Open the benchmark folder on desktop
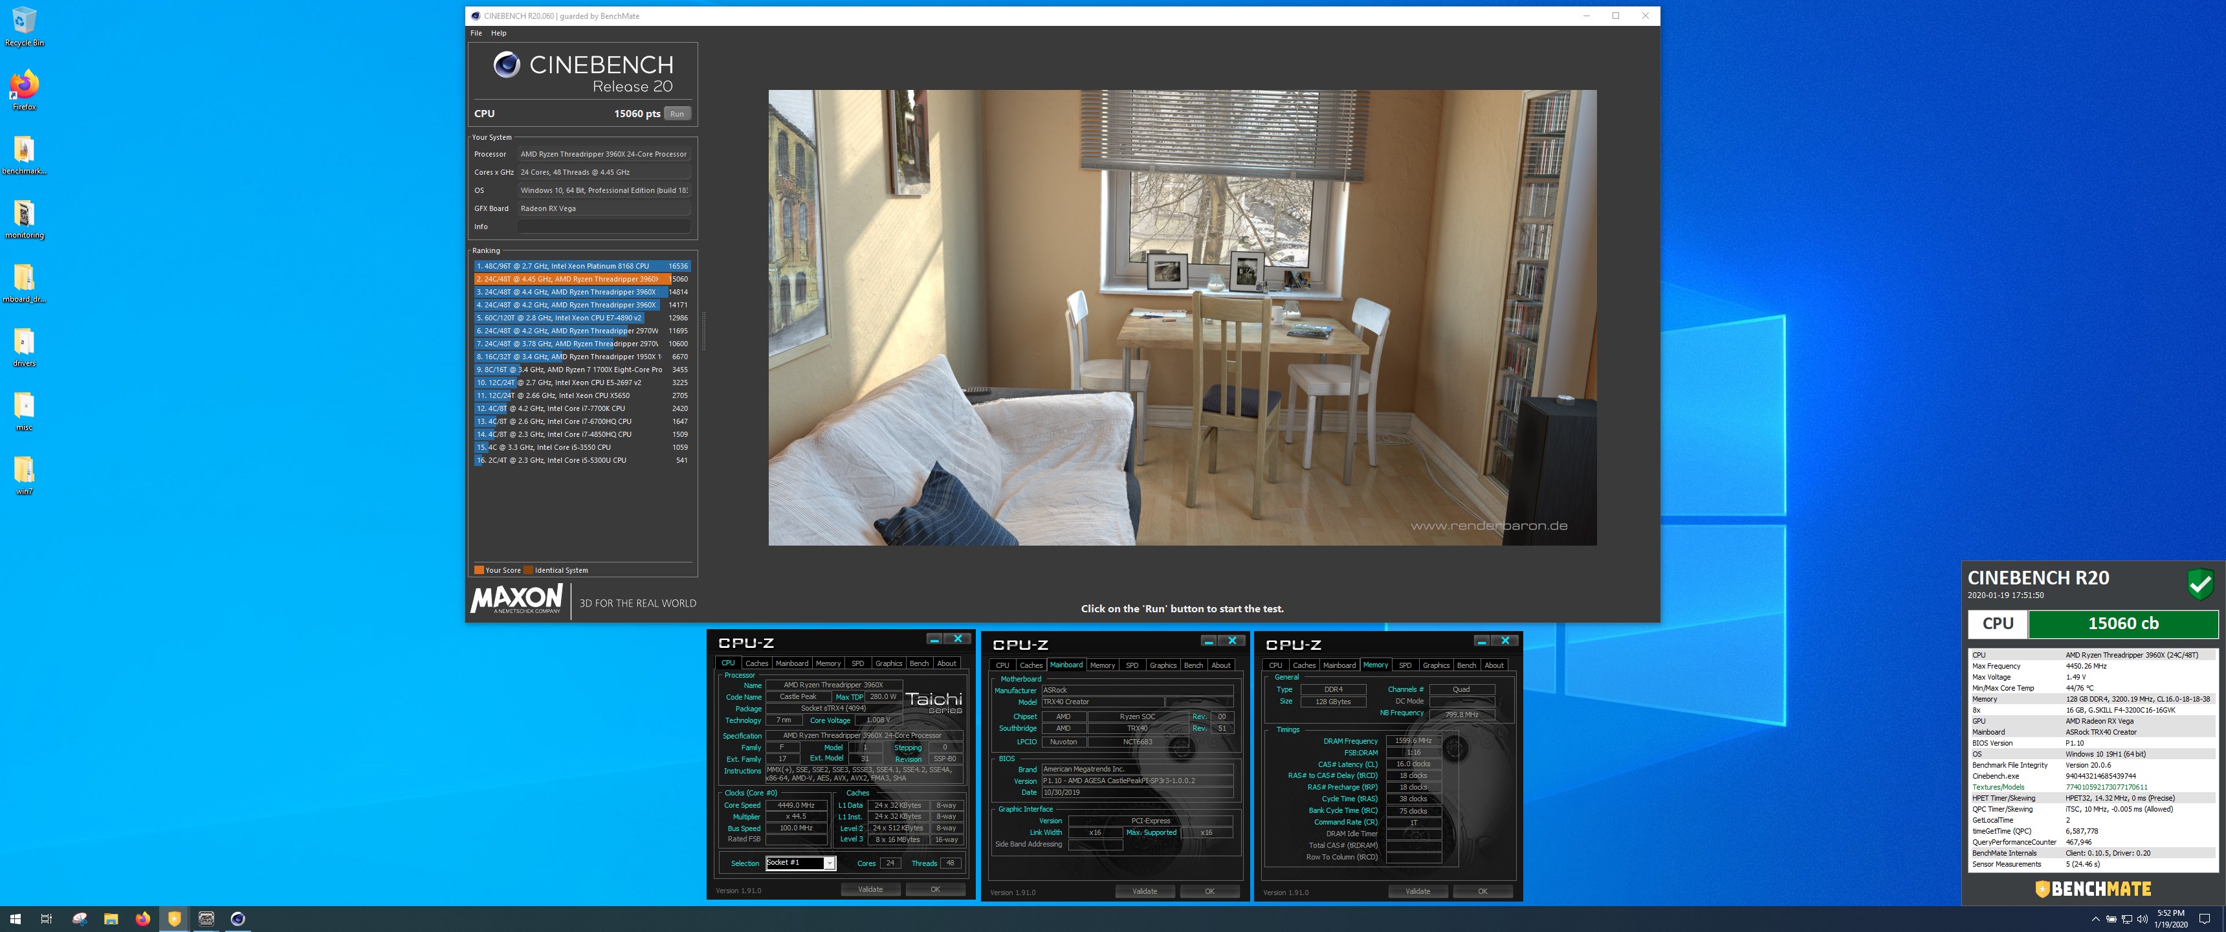 (x=24, y=155)
